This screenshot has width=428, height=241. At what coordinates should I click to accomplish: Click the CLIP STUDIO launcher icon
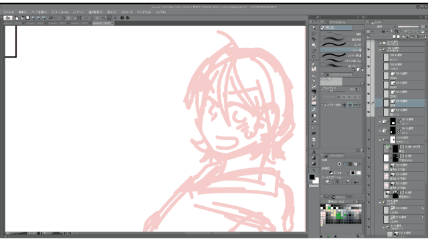pyautogui.click(x=8, y=18)
